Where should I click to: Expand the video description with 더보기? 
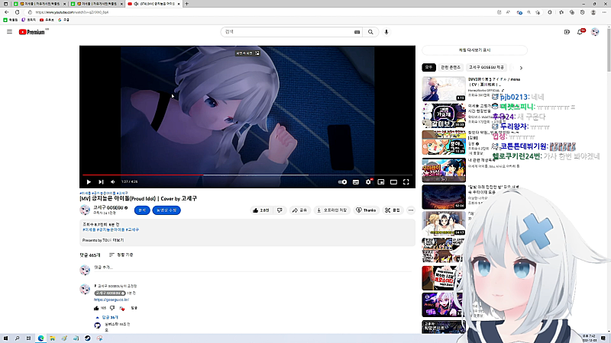119,240
